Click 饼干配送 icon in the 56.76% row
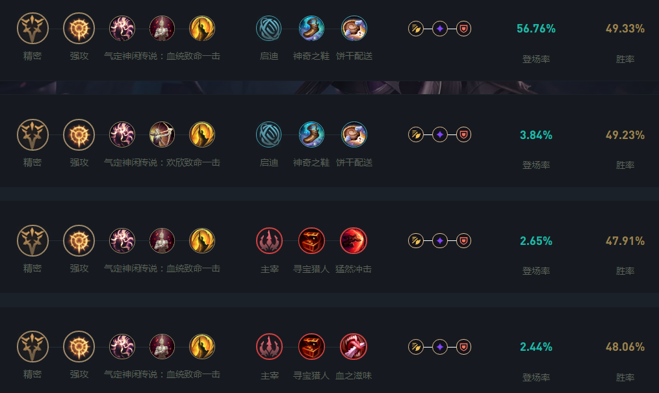Screen dimensions: 659x393 (354, 29)
